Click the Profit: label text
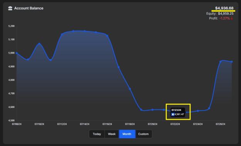The image size is (241, 146). [x=214, y=18]
